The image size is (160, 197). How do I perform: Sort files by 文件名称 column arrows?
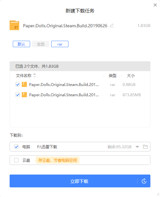click(x=35, y=75)
